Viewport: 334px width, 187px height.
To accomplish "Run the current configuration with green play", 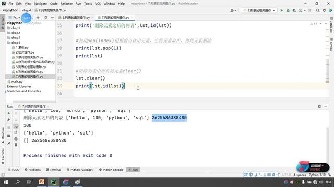I will point(282,10).
